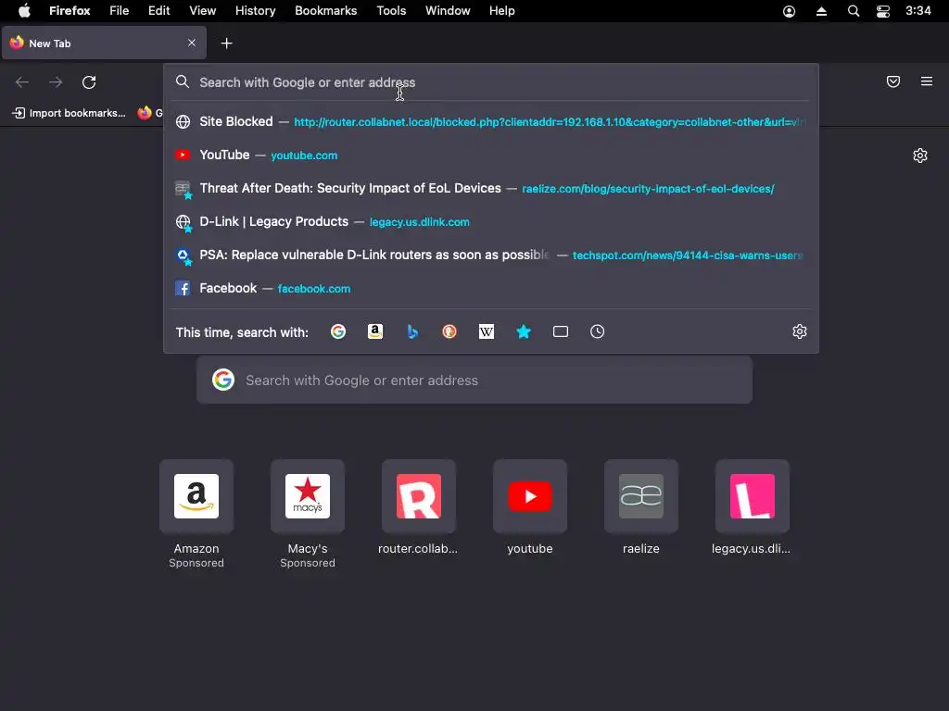Open search settings gear in dropdown
Viewport: 949px width, 711px height.
(x=800, y=331)
